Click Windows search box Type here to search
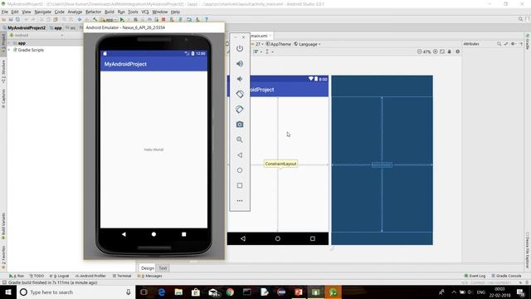Image resolution: width=531 pixels, height=299 pixels. [x=76, y=292]
